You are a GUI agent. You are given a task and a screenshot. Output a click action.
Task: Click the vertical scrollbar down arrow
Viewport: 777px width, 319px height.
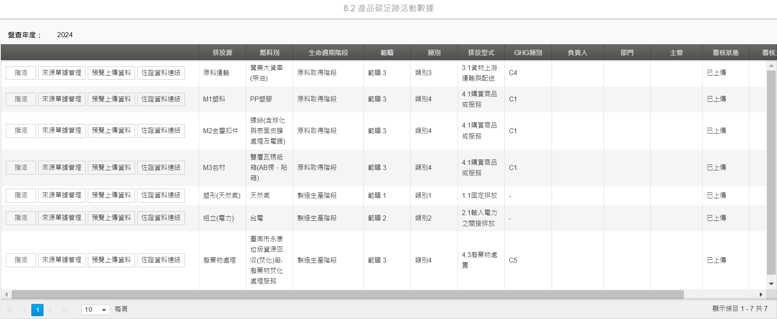click(772, 284)
